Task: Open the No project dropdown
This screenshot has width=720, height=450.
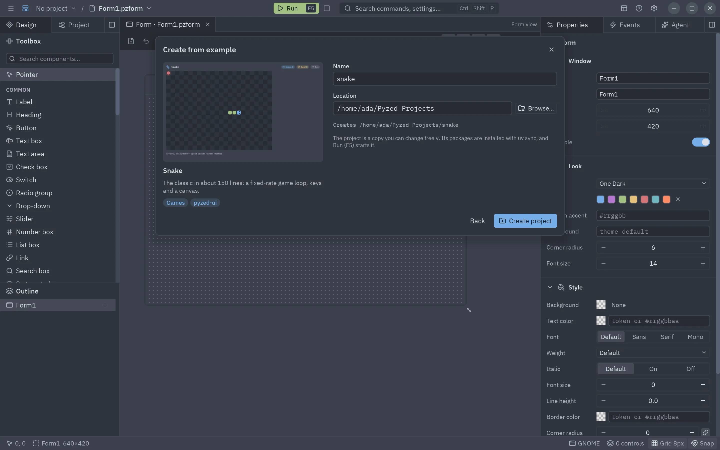Action: [56, 8]
